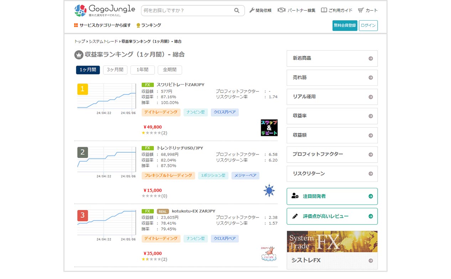
Task: Click デイトレーディング tag on スワリピトレードZARJPY
Action: (x=161, y=112)
